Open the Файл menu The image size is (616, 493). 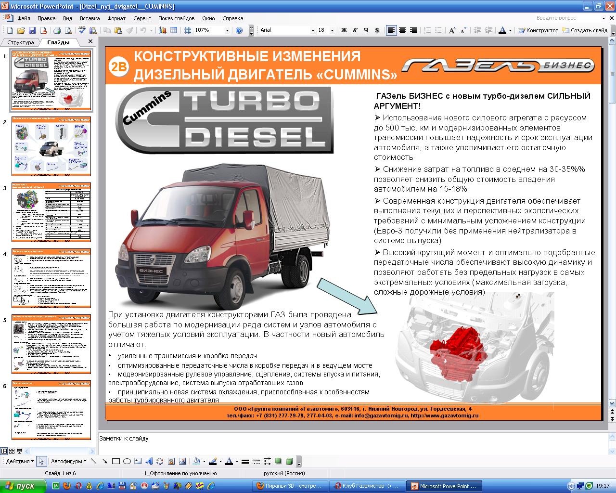[x=24, y=18]
